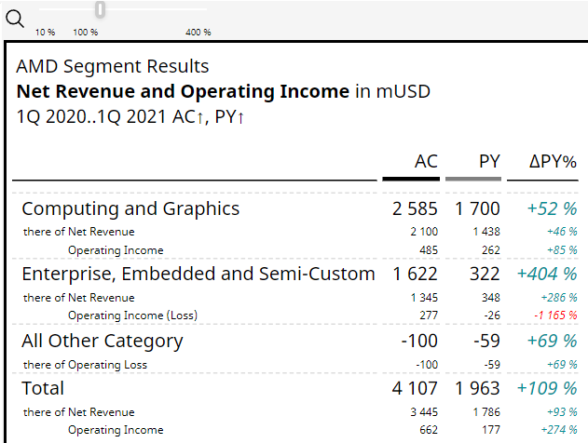Collapse the Computing and Graphics group
588x443 pixels.
point(130,208)
